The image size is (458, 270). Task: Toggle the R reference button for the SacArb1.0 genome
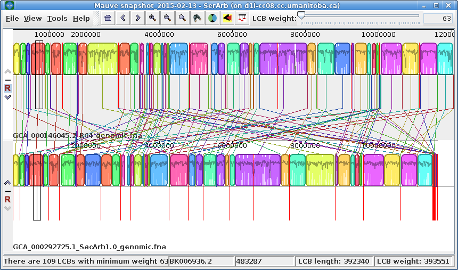(7, 199)
